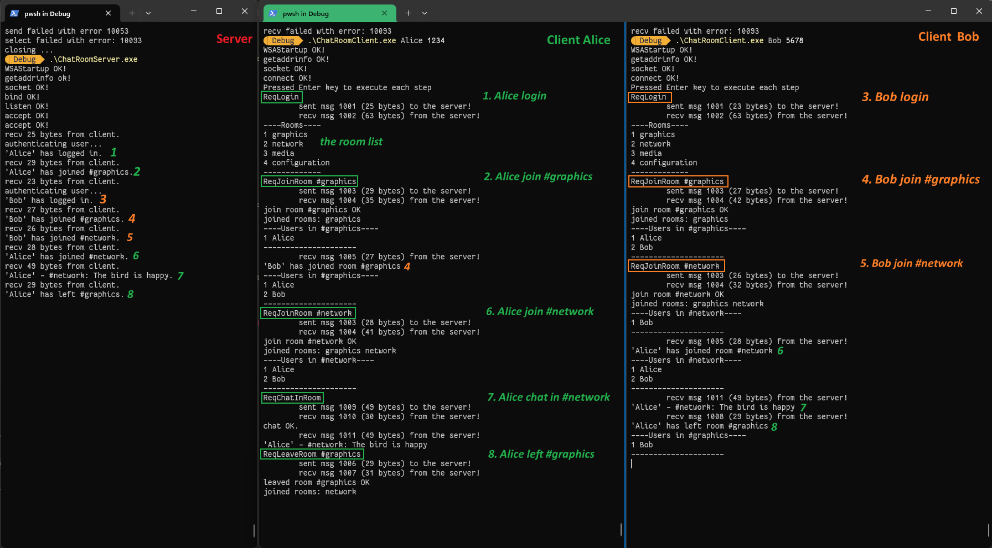This screenshot has height=548, width=992.
Task: Click ReqJoinRoom #graphics in Alice's pane
Action: click(309, 181)
